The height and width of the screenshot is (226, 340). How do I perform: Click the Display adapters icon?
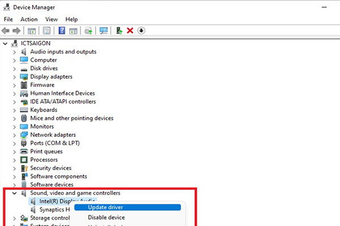pos(24,77)
